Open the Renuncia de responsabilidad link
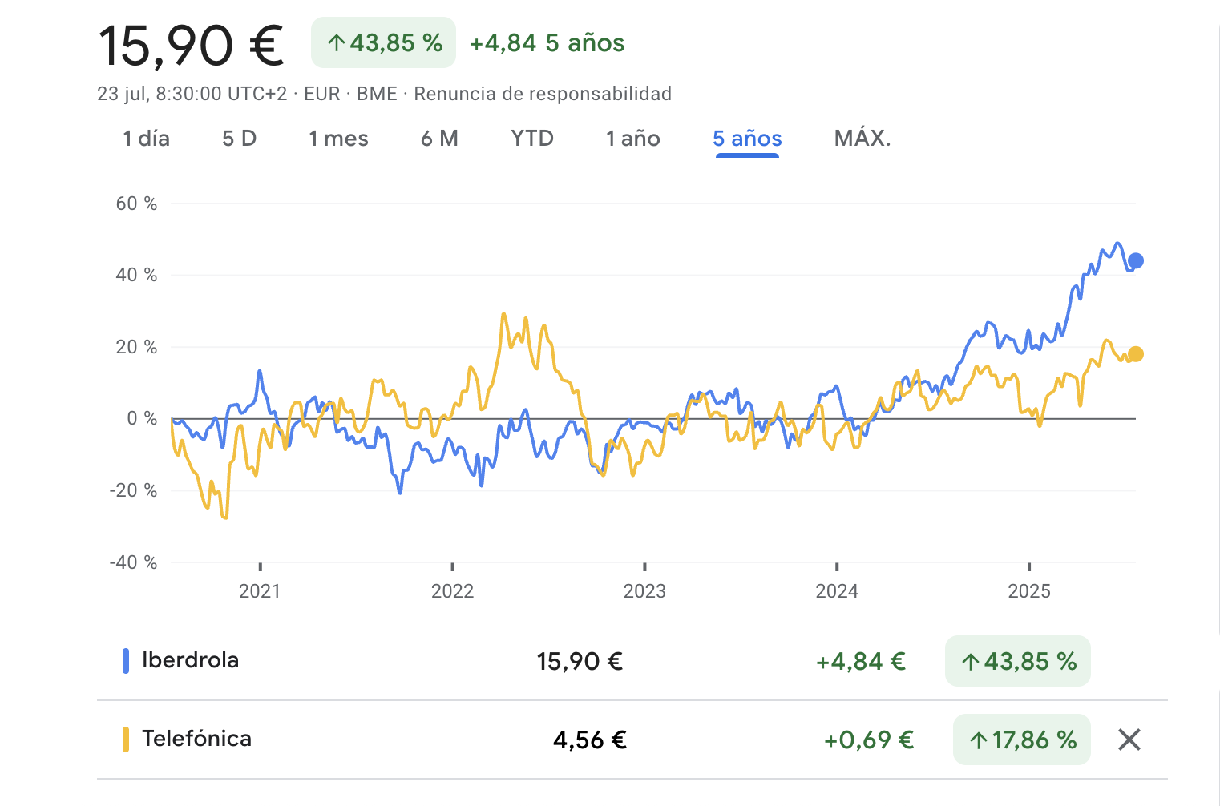Screen dimensions: 1220x806 click(x=543, y=94)
